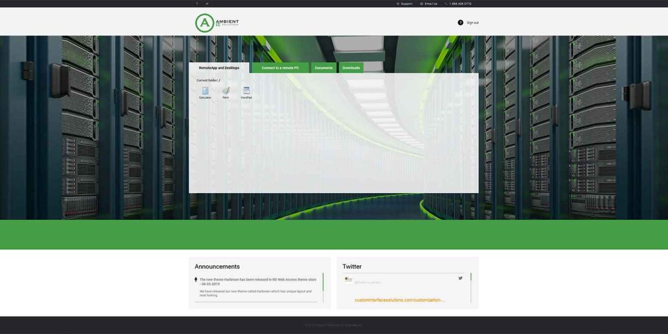Click the Email Us envelope icon

[422, 3]
